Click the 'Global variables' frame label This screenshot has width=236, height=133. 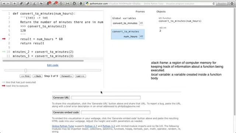(124, 18)
